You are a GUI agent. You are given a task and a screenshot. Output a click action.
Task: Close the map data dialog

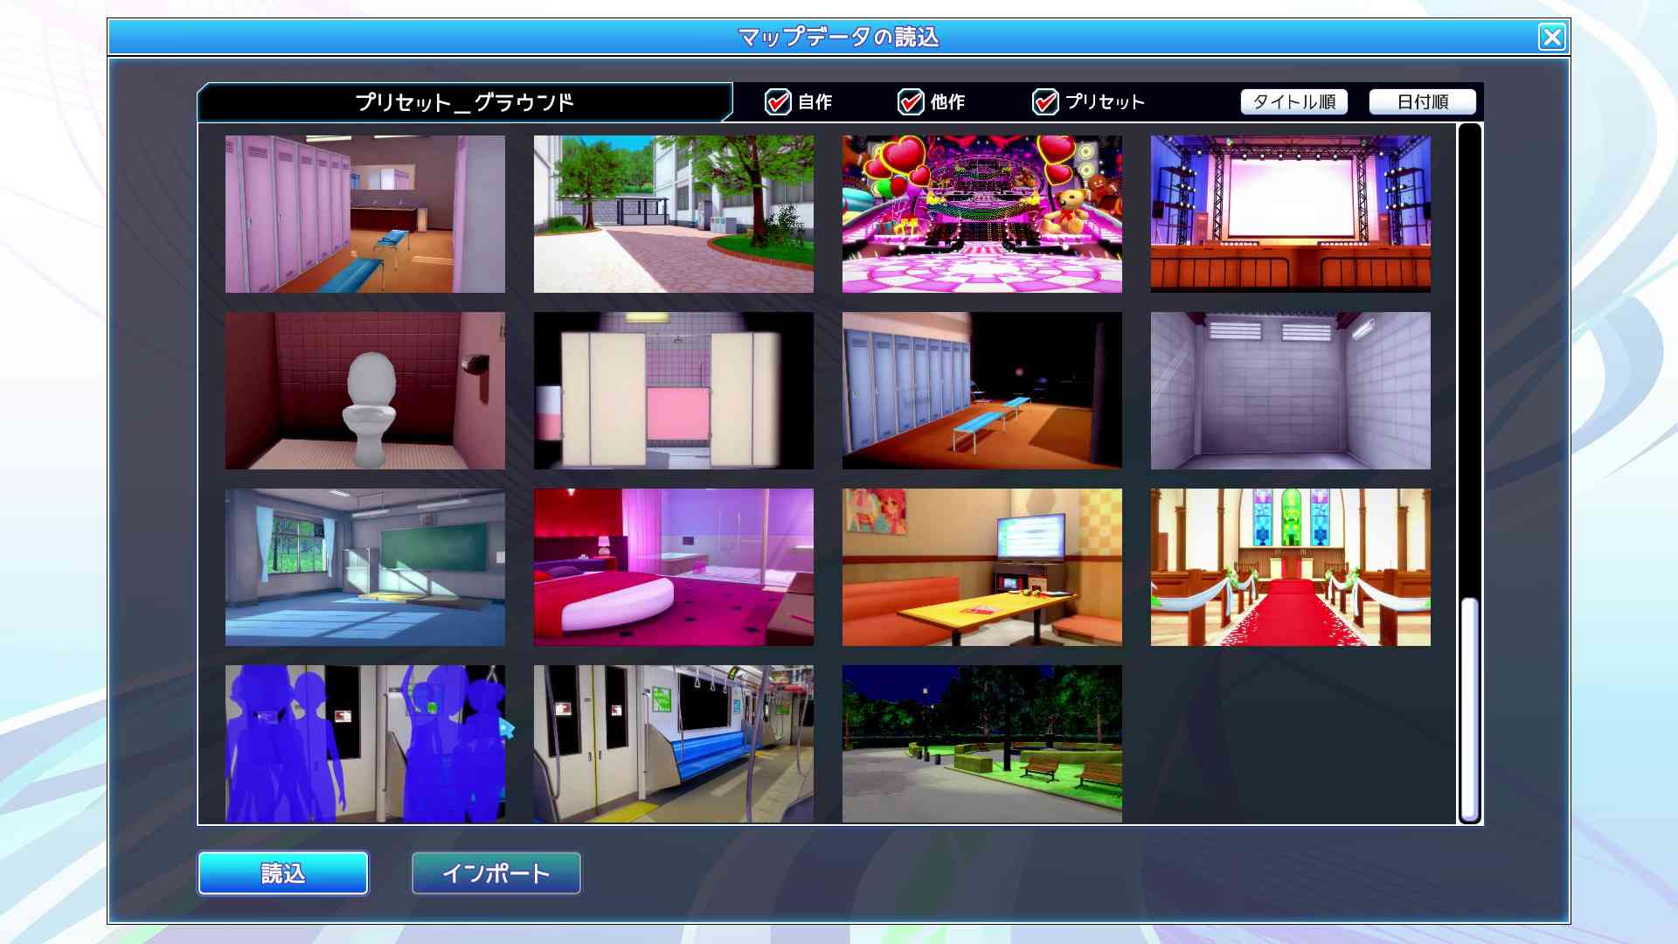click(1552, 37)
